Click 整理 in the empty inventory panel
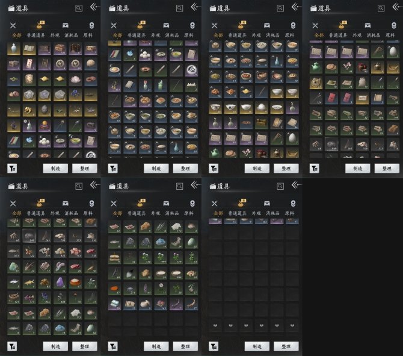Image resolution: width=403 pixels, height=356 pixels. click(x=286, y=346)
